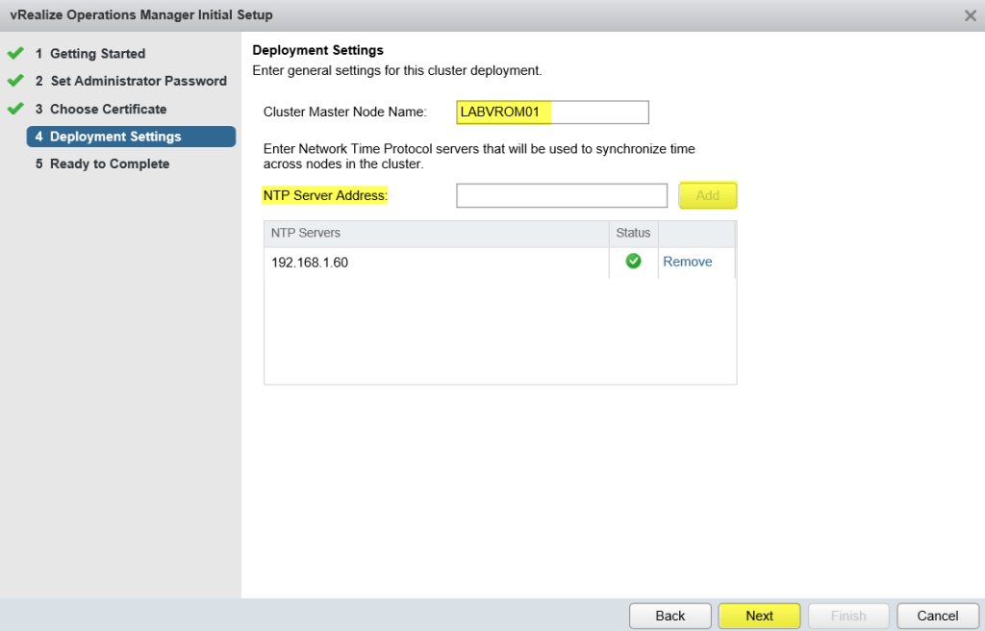Click the Cluster Master Node Name label

(x=345, y=112)
